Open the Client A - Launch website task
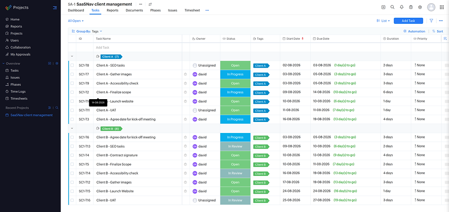This screenshot has width=449, height=212. coord(121,101)
